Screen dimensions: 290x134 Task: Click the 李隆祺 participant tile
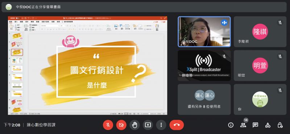pyautogui.click(x=260, y=31)
